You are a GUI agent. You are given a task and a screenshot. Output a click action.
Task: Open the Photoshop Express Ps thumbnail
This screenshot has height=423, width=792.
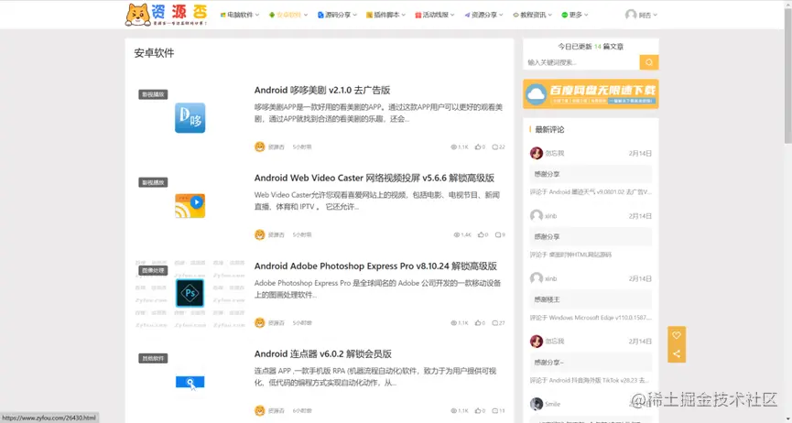click(x=190, y=293)
